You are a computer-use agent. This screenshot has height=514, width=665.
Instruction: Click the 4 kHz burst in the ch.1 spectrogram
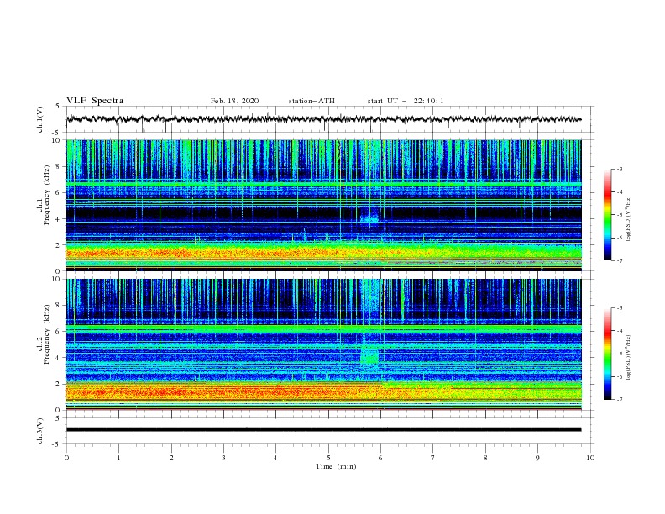coord(369,218)
